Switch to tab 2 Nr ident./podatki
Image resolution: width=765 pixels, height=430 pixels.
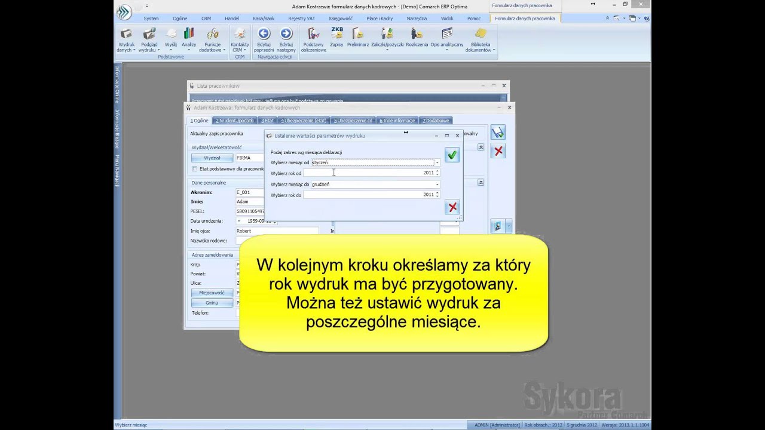pos(235,121)
